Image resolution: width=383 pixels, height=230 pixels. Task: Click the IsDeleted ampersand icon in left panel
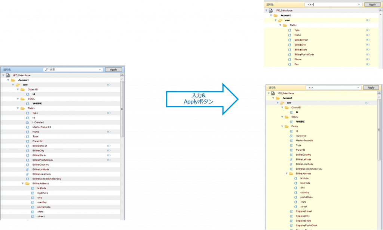point(27,122)
